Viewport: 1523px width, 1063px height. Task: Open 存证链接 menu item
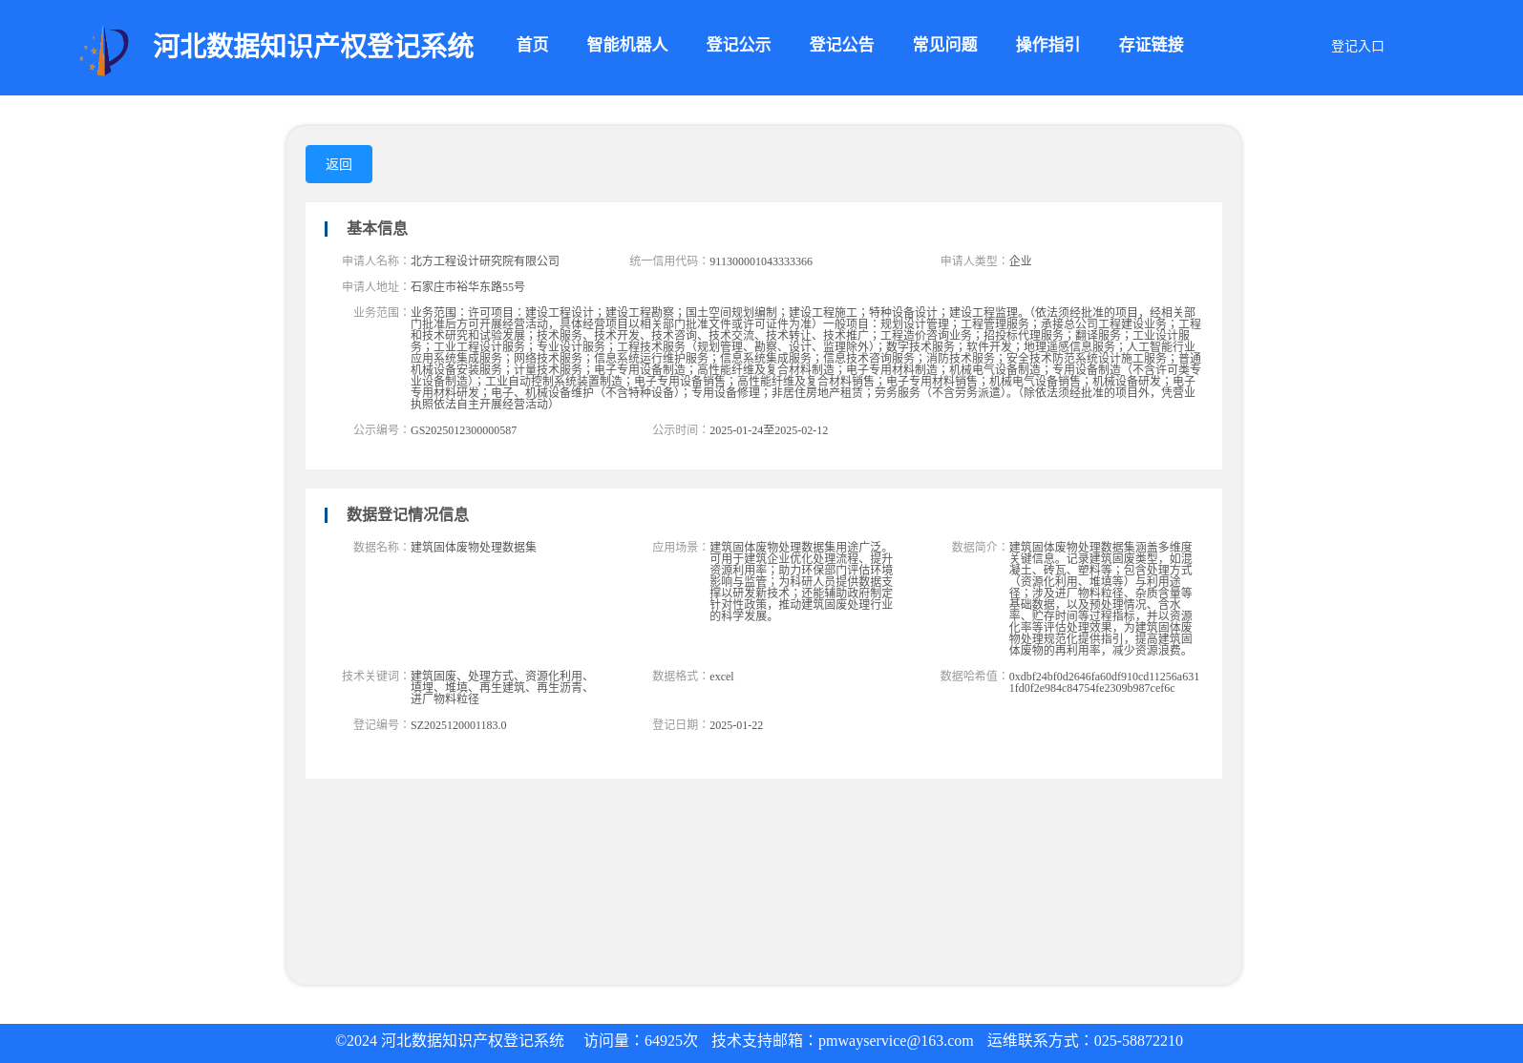[x=1151, y=45]
